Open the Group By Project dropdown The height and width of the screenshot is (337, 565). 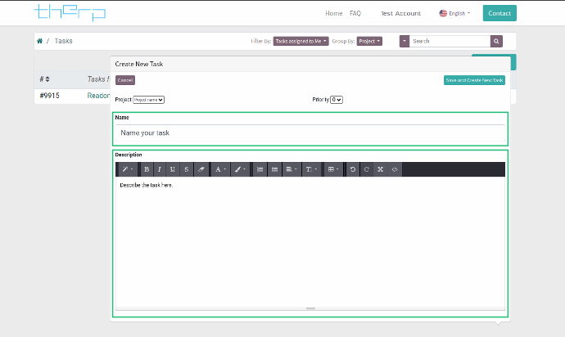click(x=369, y=41)
